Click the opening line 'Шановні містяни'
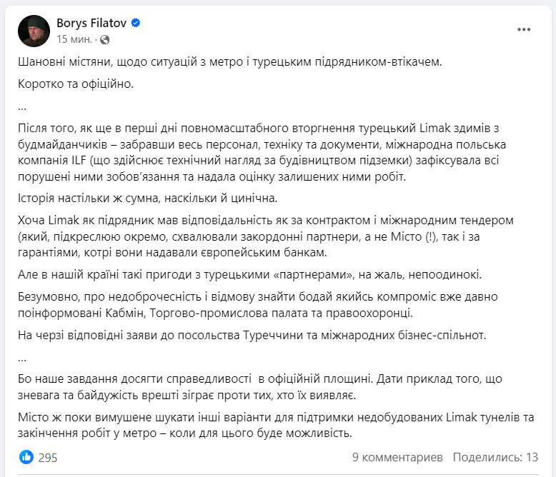 (x=230, y=61)
